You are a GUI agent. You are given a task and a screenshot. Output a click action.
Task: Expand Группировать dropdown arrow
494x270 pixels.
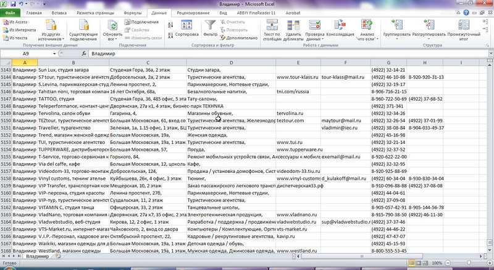coord(397,39)
